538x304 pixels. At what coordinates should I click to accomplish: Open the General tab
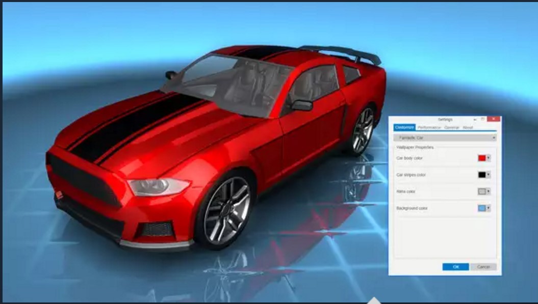tap(452, 127)
